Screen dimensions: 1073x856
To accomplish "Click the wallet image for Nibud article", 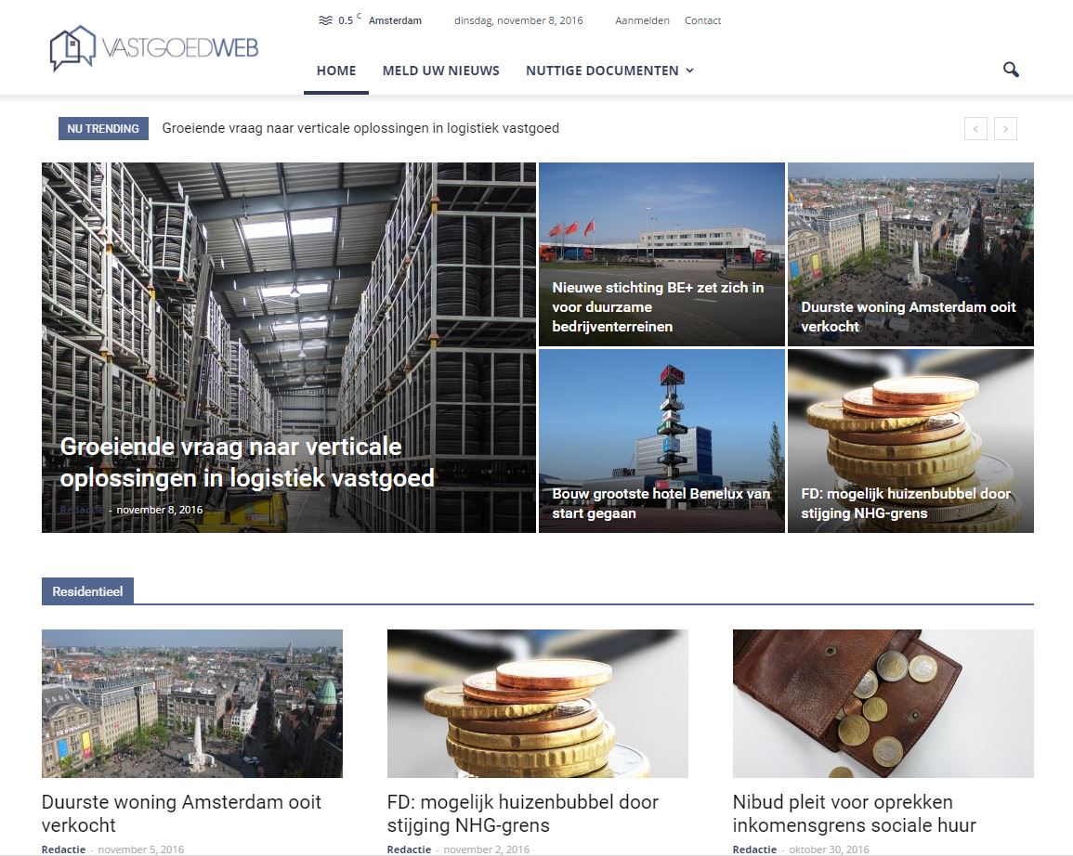I will 883,704.
